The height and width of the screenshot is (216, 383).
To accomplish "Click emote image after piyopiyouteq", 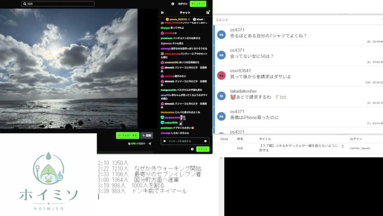I will pyautogui.click(x=183, y=118).
